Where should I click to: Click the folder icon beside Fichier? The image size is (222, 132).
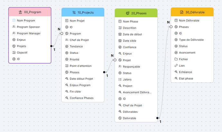click(x=176, y=59)
